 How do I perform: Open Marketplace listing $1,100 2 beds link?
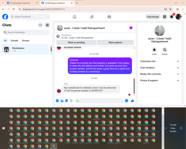click(x=77, y=38)
